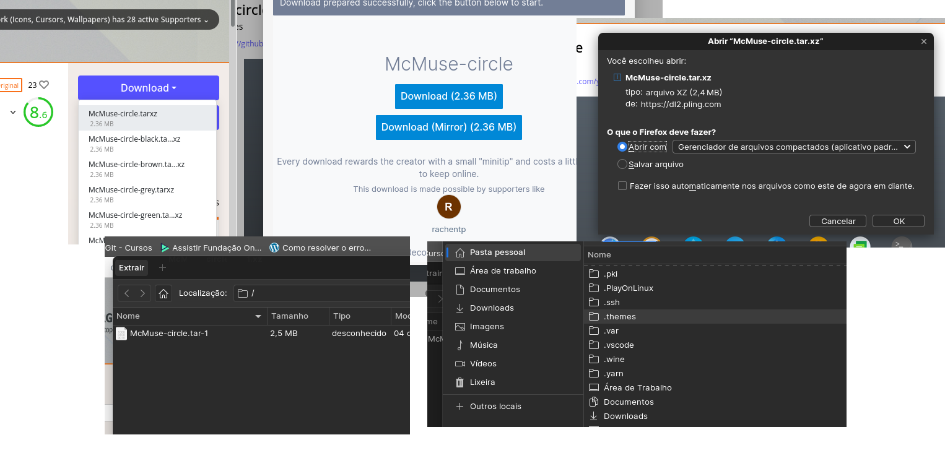
Task: Choose McMuse-circle-brown from download list
Action: [x=147, y=169]
